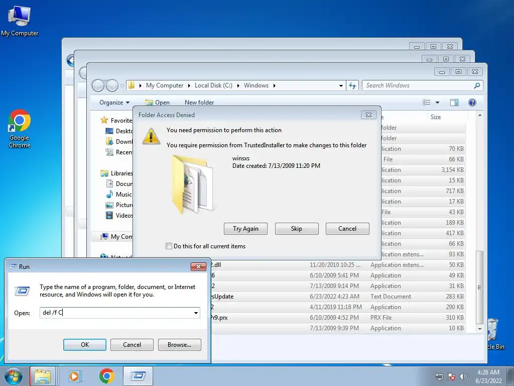The height and width of the screenshot is (386, 514).
Task: Click the scroll up arrow of file list
Action: 480,116
